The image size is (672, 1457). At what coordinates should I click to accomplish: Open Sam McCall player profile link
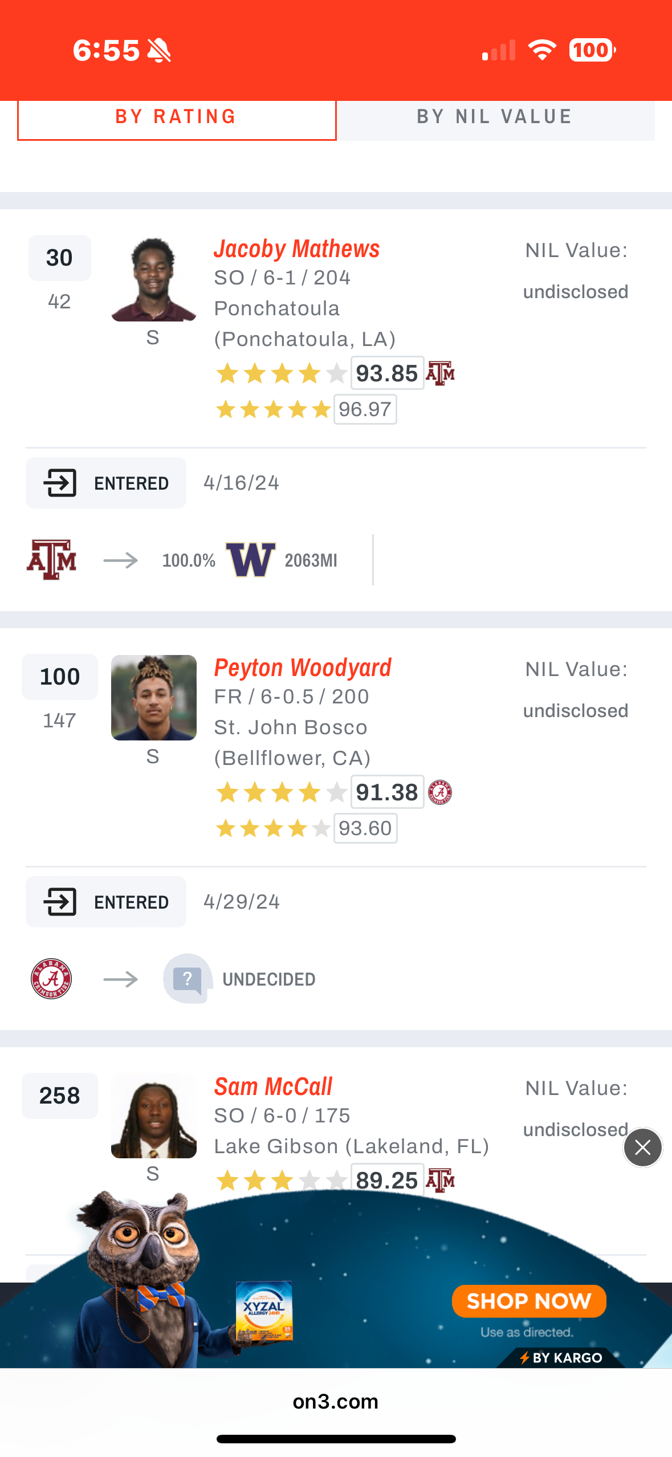273,1087
